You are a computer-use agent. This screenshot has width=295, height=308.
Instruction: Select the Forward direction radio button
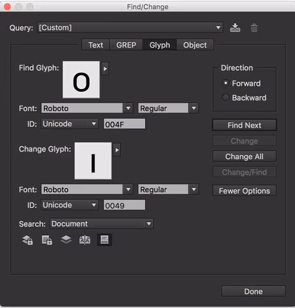pyautogui.click(x=226, y=83)
